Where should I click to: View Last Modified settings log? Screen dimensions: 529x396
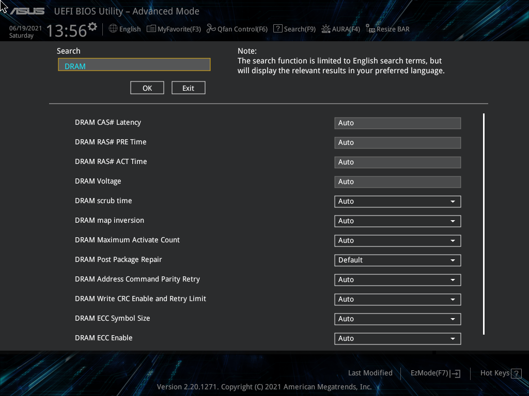pos(370,373)
